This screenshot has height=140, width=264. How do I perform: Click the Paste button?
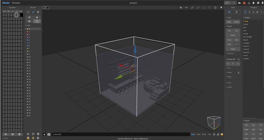tap(233, 49)
